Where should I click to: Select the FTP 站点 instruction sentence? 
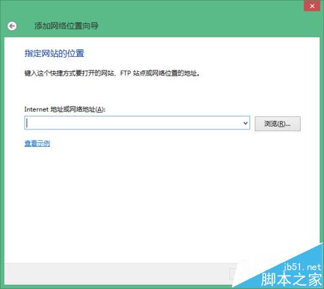tap(112, 73)
